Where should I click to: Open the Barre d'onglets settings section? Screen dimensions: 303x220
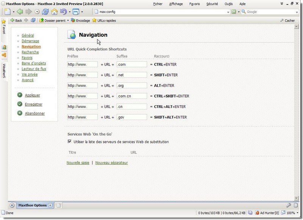click(x=34, y=63)
